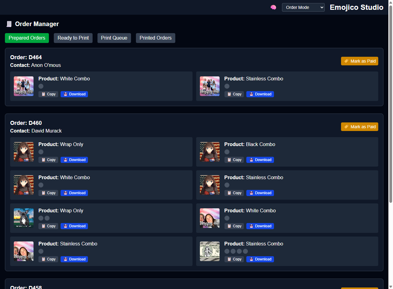Screen dimensions: 393x289
Task: Open the dollar bill thumbnail in D460
Action: (x=210, y=251)
